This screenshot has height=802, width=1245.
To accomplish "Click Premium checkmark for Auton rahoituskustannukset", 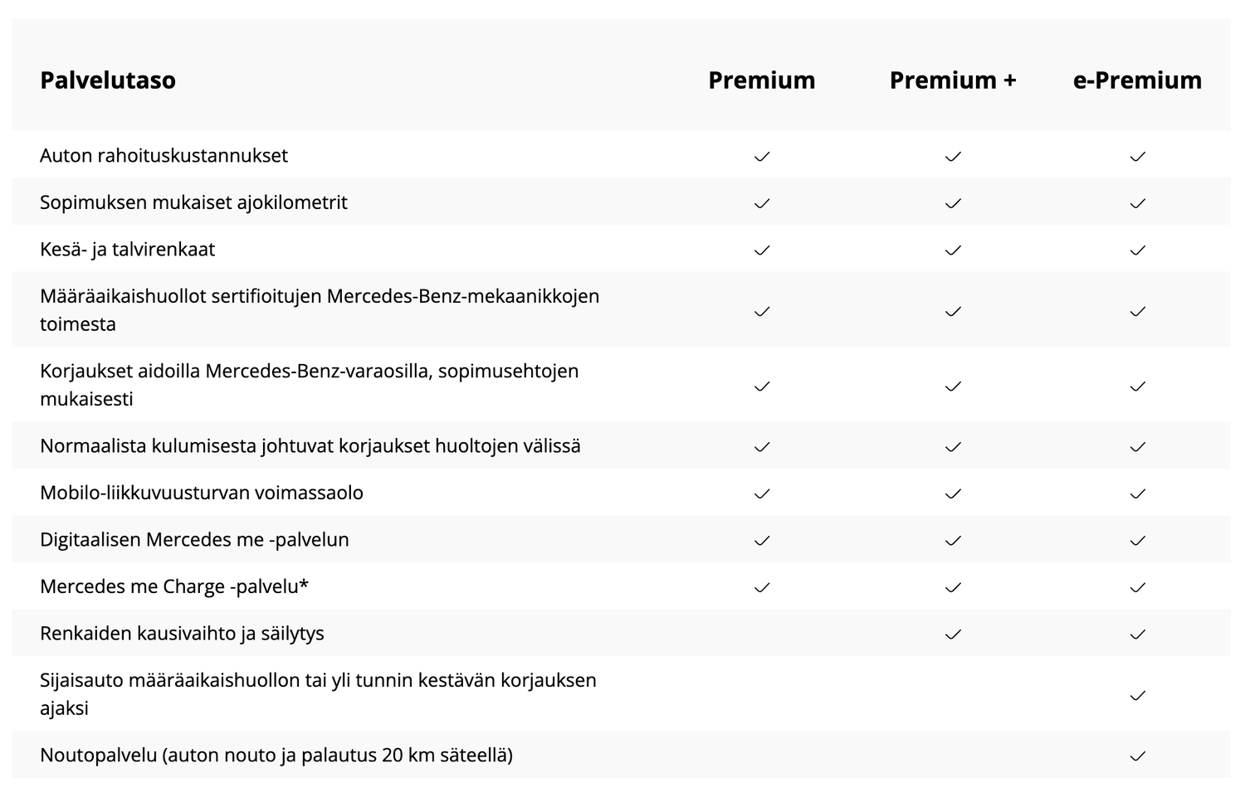I will point(762,156).
